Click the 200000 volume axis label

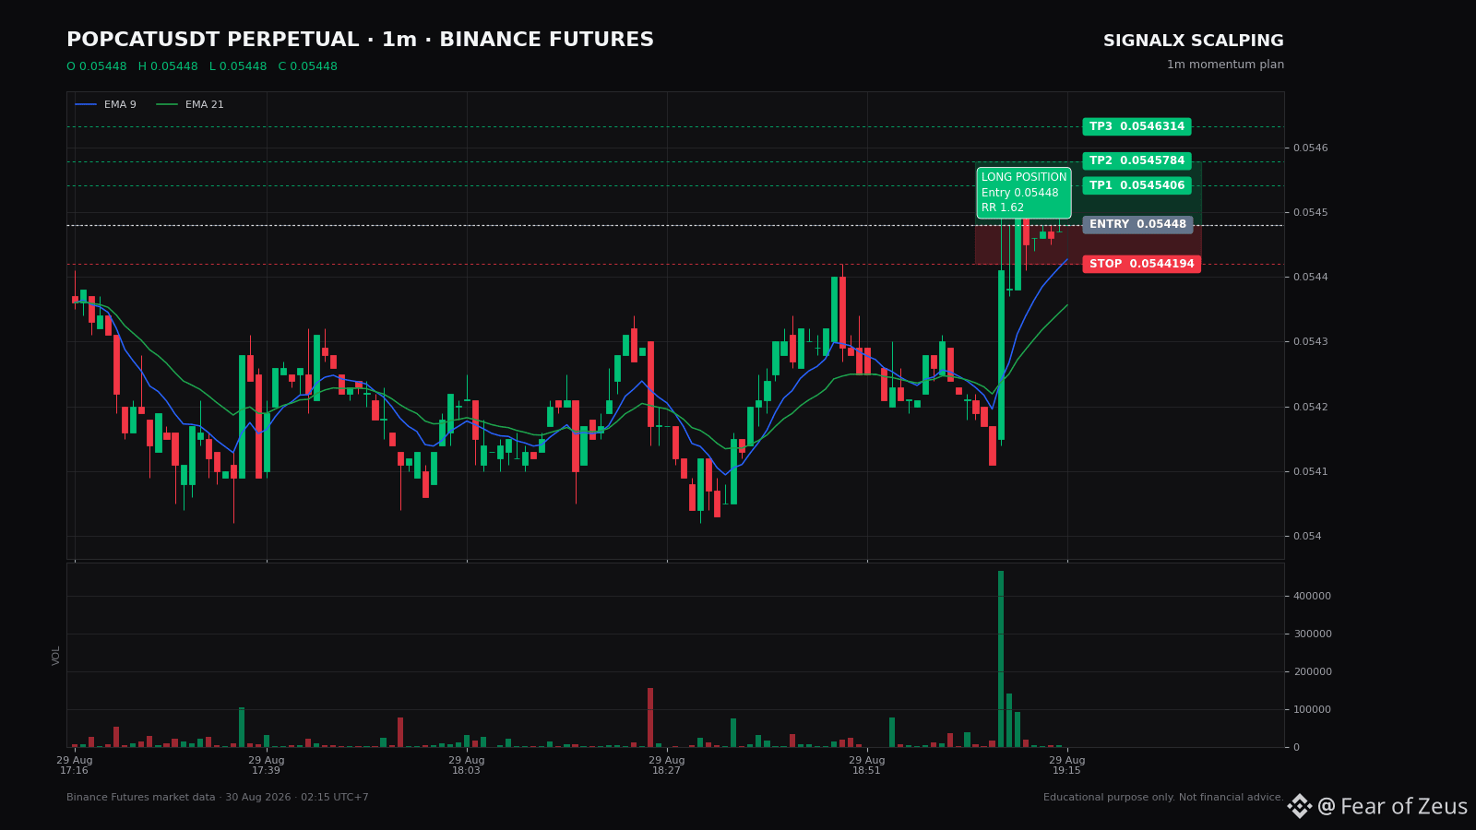[x=1312, y=671]
